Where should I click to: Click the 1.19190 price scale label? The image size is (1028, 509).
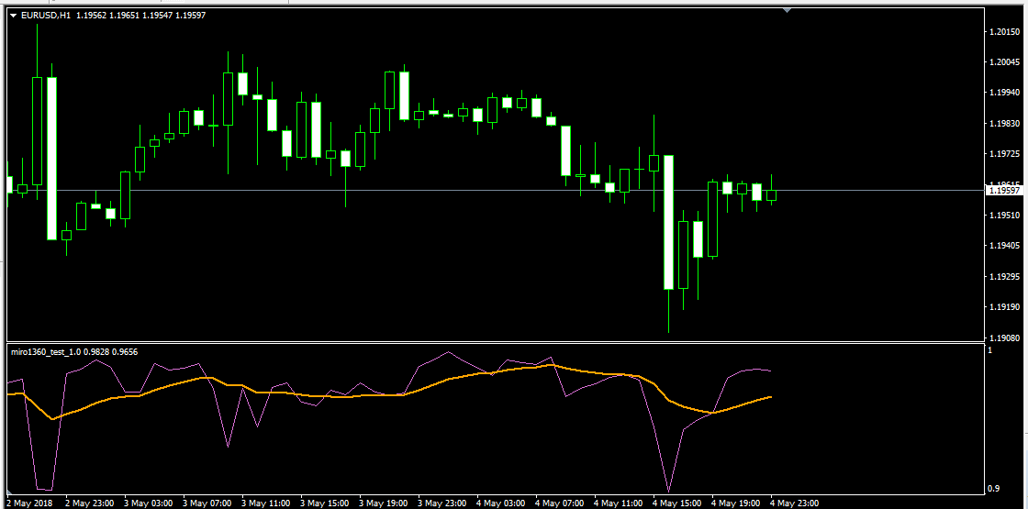point(1004,306)
